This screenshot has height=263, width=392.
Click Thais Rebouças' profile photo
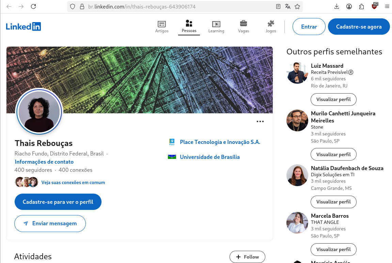(39, 112)
